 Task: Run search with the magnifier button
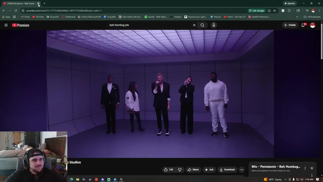(x=202, y=25)
